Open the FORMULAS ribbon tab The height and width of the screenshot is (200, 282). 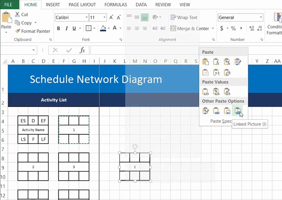116,5
